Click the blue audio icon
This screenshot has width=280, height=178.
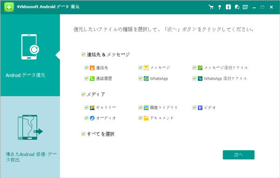point(92,118)
